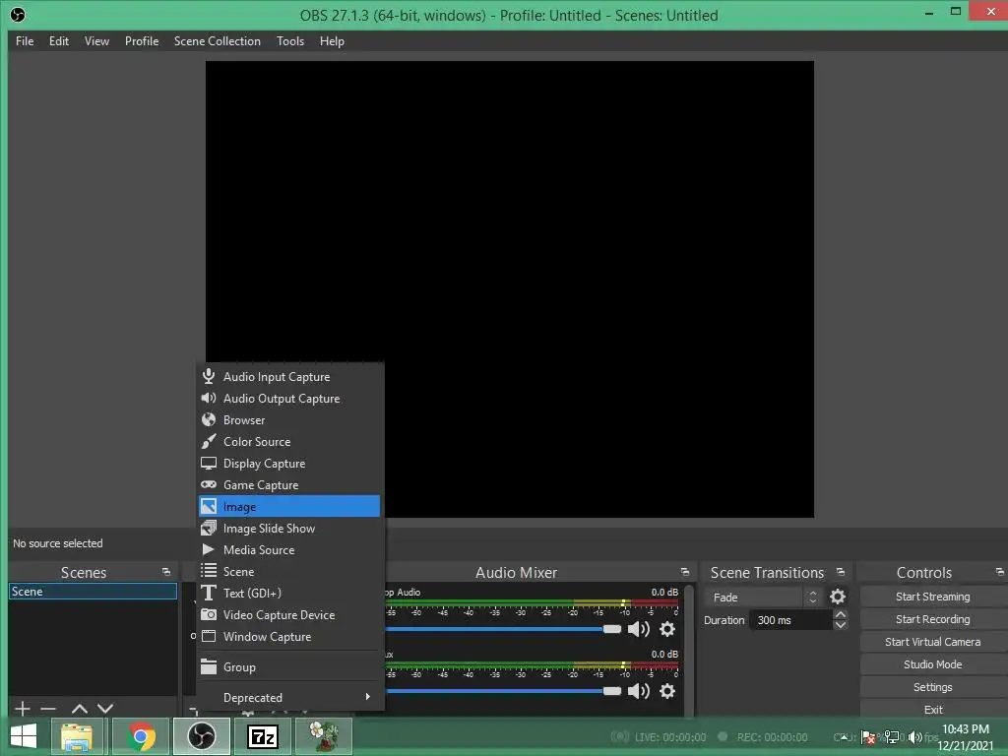The height and width of the screenshot is (756, 1008).
Task: Click the Mic/Aux volume slider
Action: [x=503, y=691]
